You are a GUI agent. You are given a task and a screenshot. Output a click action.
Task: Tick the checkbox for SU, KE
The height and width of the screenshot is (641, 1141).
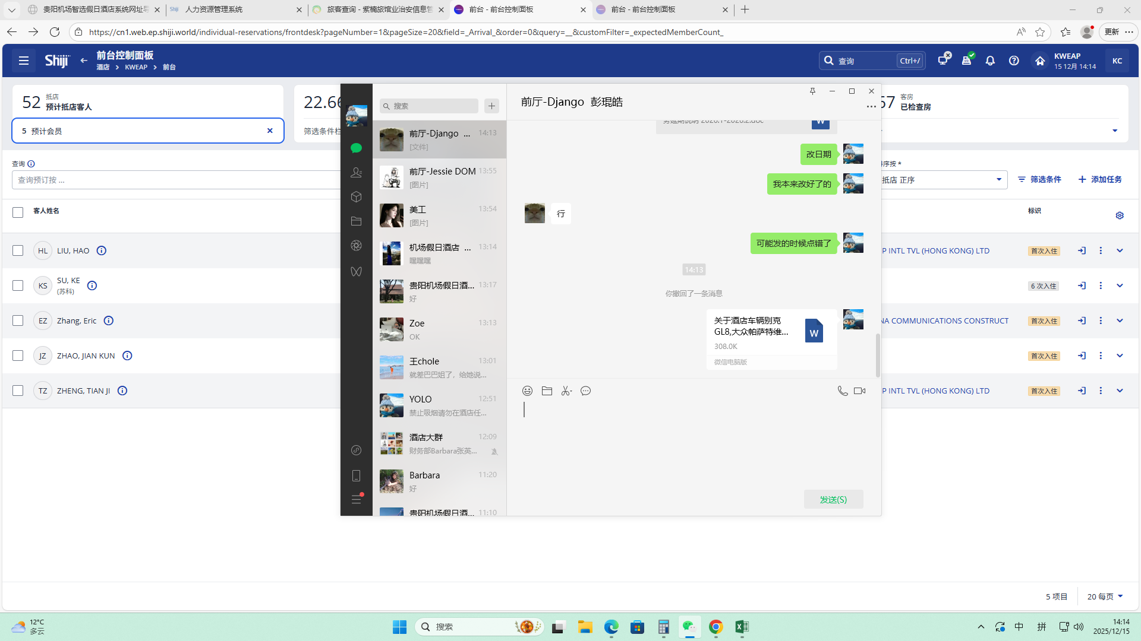click(18, 285)
